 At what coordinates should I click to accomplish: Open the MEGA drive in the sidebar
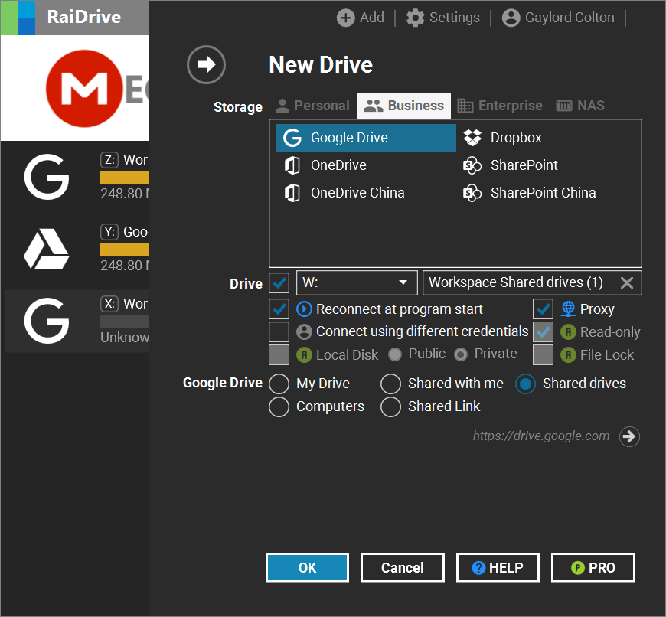pyautogui.click(x=74, y=88)
